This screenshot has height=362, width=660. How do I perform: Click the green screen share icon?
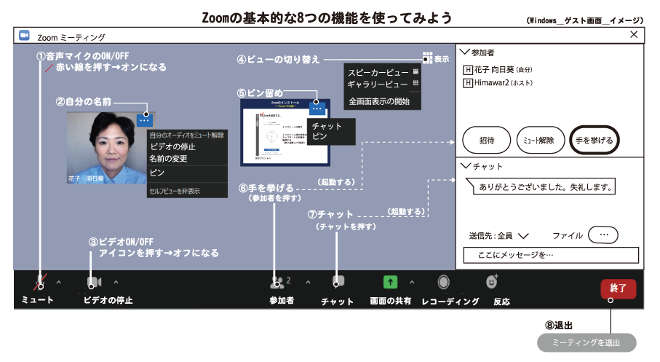[x=390, y=282]
